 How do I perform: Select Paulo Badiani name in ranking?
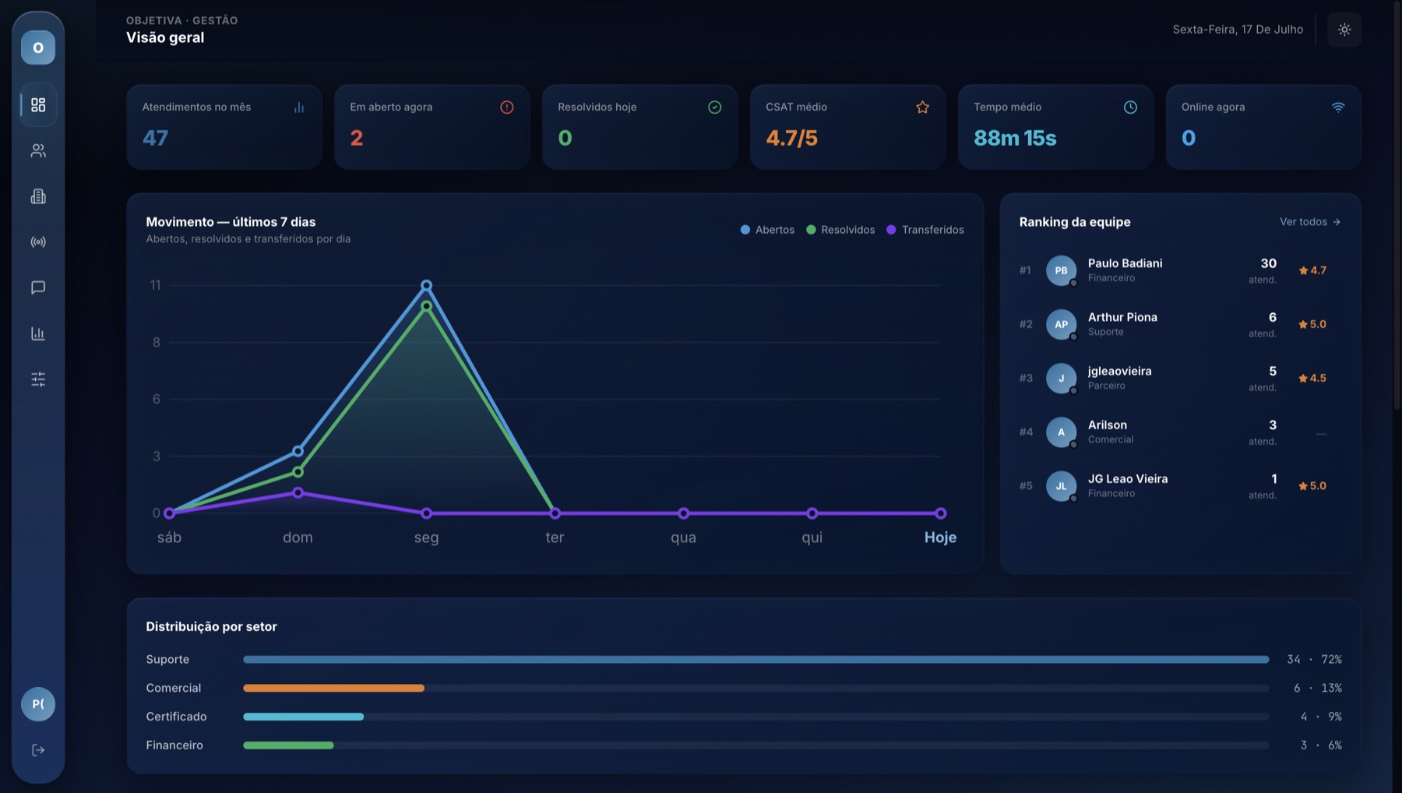(1125, 263)
